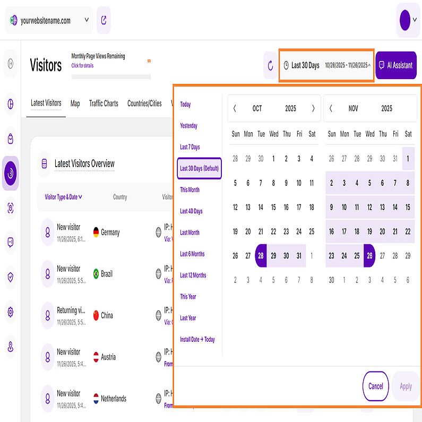Open the yourwebsitename.com site dropdown

click(x=49, y=20)
